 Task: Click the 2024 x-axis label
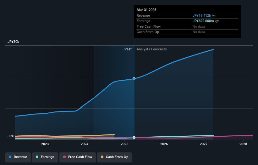pyautogui.click(x=85, y=144)
